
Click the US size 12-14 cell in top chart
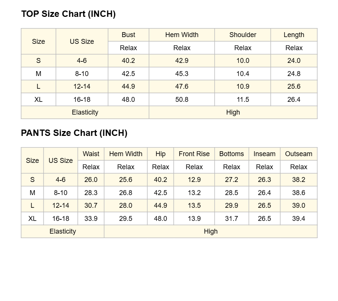82,86
